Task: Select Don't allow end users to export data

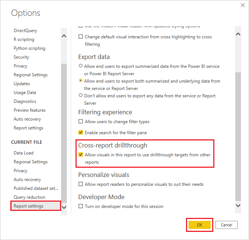Action: (x=81, y=95)
